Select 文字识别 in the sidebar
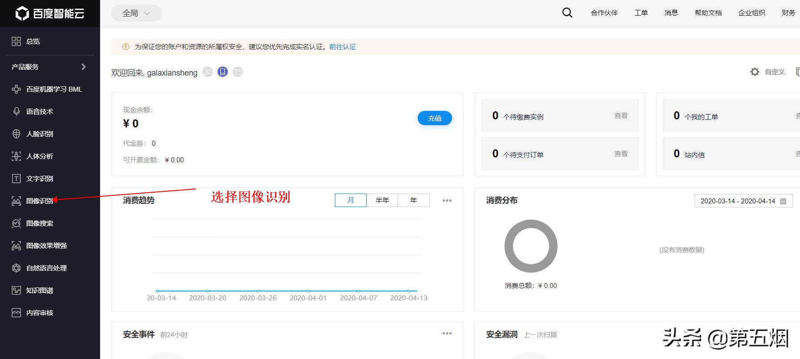This screenshot has height=359, width=800. [40, 178]
